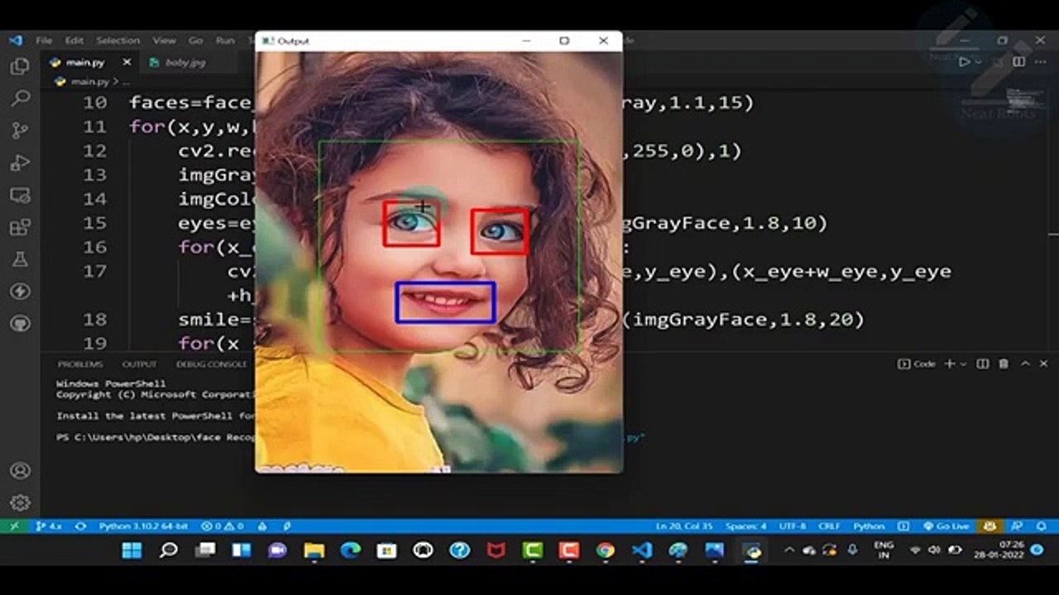1059x595 pixels.
Task: Show hidden system tray icons chevron
Action: [788, 550]
